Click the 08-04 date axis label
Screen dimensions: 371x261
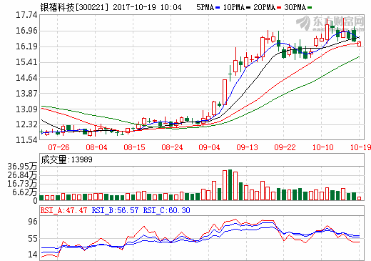click(x=96, y=147)
